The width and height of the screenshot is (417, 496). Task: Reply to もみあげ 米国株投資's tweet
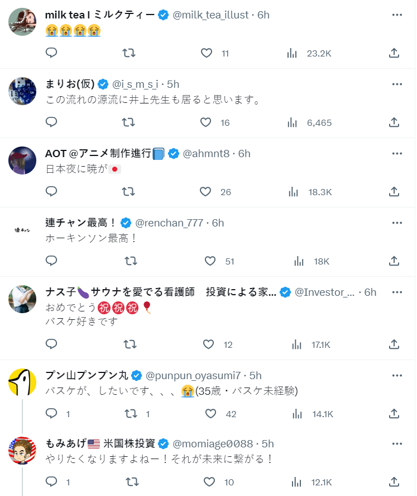51,482
